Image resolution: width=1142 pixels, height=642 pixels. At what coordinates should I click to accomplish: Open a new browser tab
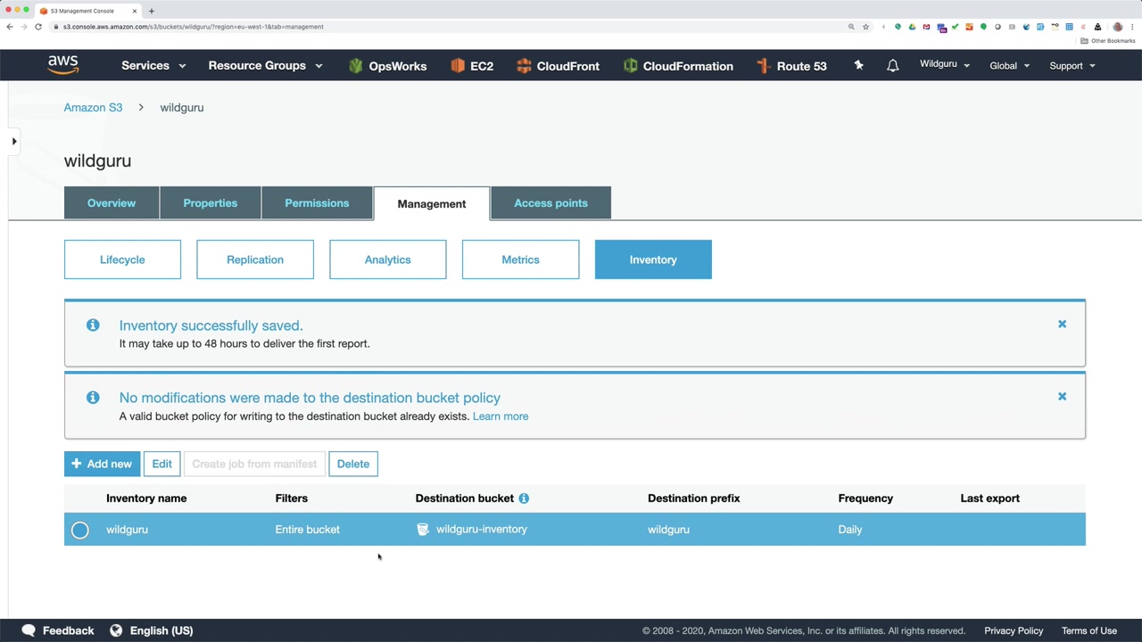point(152,11)
